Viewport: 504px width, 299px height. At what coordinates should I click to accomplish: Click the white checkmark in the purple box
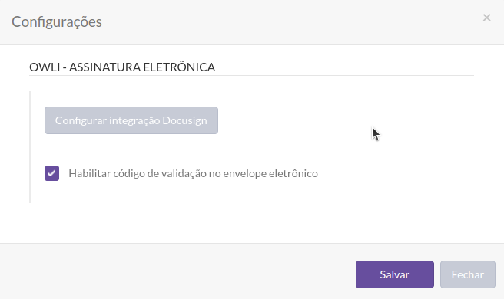pos(51,173)
